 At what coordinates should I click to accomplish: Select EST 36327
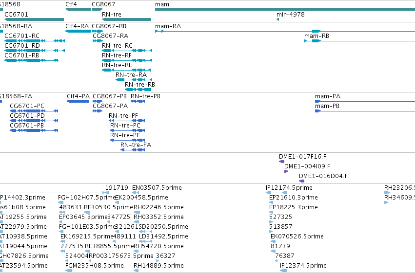[x=165, y=256]
